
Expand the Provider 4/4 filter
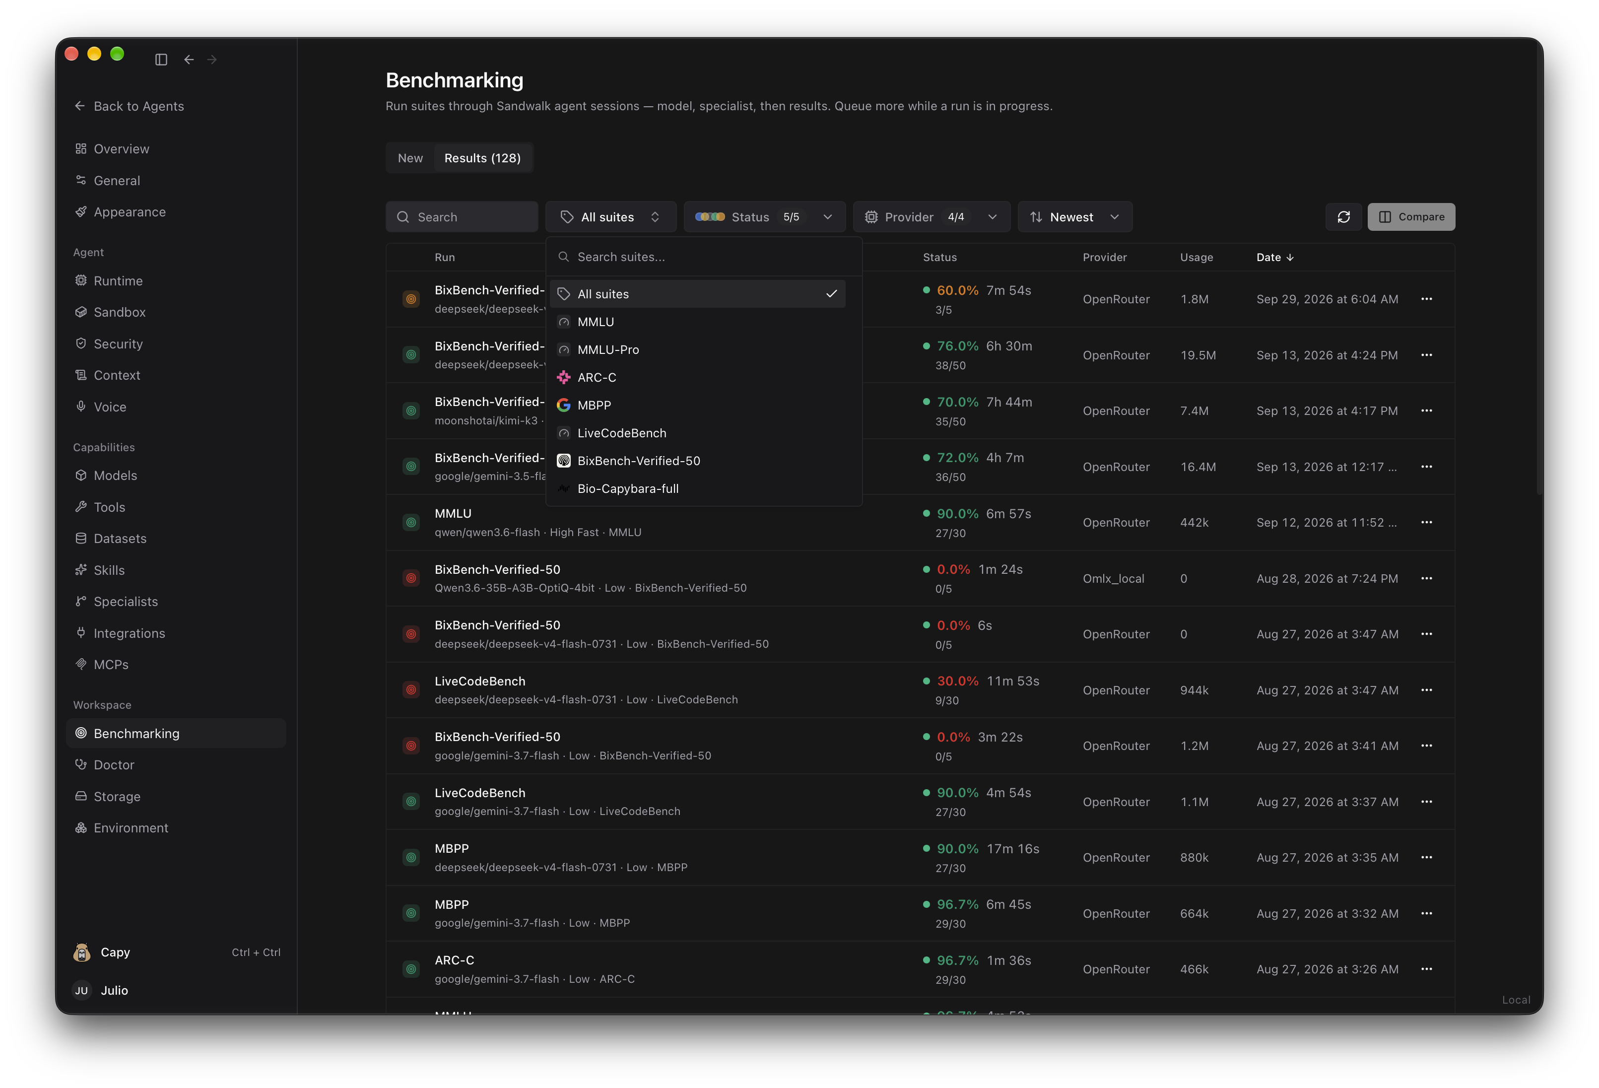pos(932,217)
